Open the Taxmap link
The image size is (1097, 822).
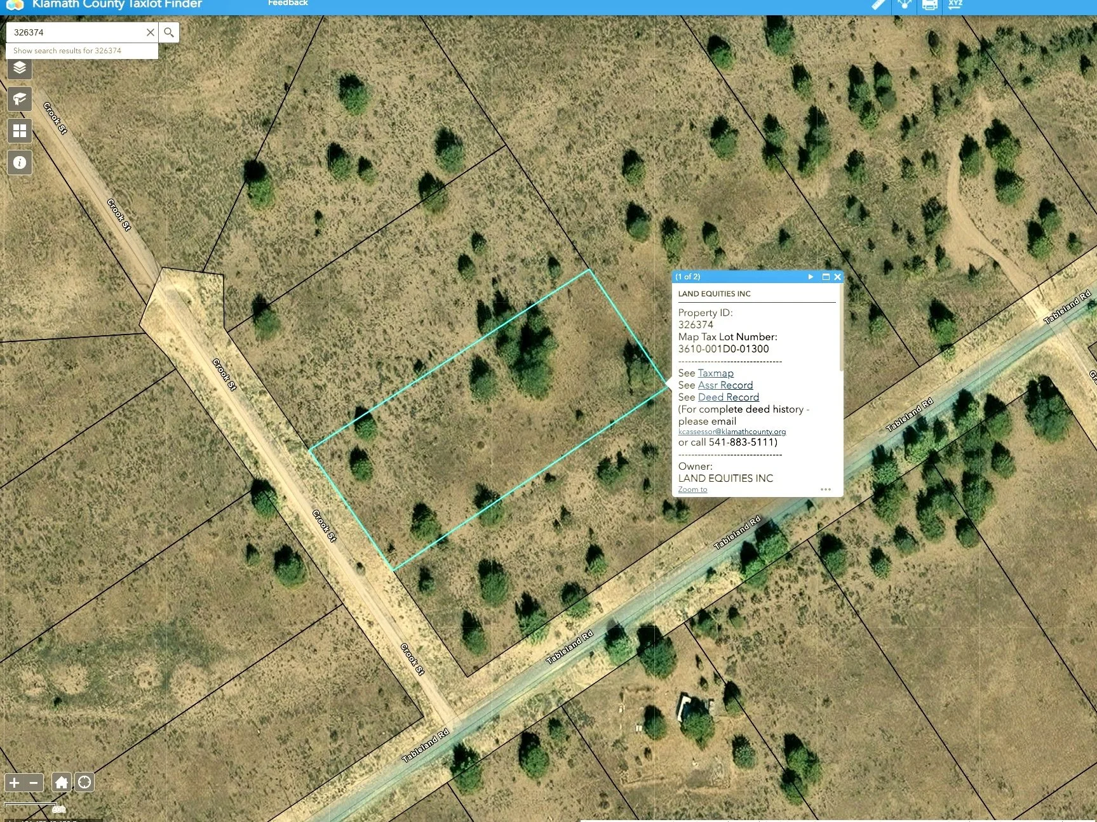(x=715, y=373)
